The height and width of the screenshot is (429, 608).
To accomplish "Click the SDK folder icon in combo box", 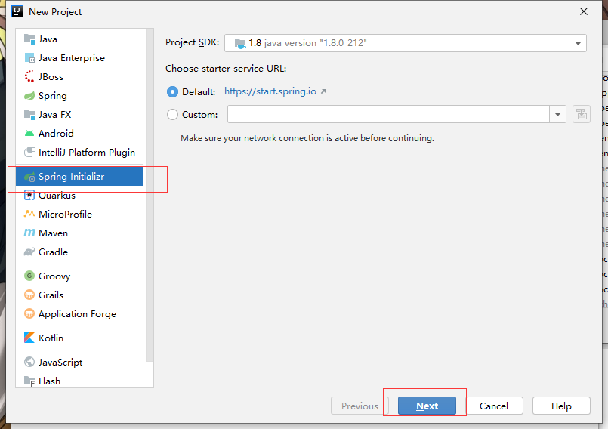I will (240, 43).
